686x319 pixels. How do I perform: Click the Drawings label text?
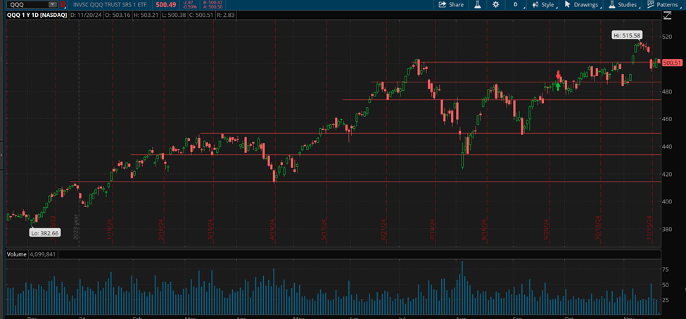pyautogui.click(x=585, y=4)
